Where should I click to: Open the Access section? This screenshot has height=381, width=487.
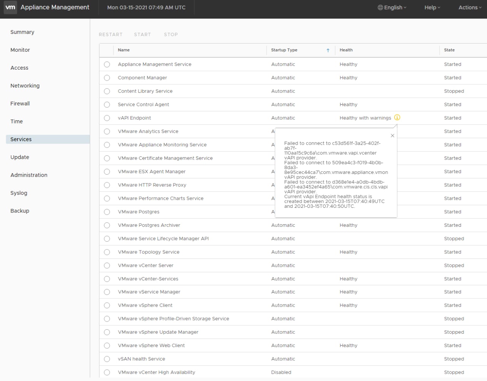19,68
